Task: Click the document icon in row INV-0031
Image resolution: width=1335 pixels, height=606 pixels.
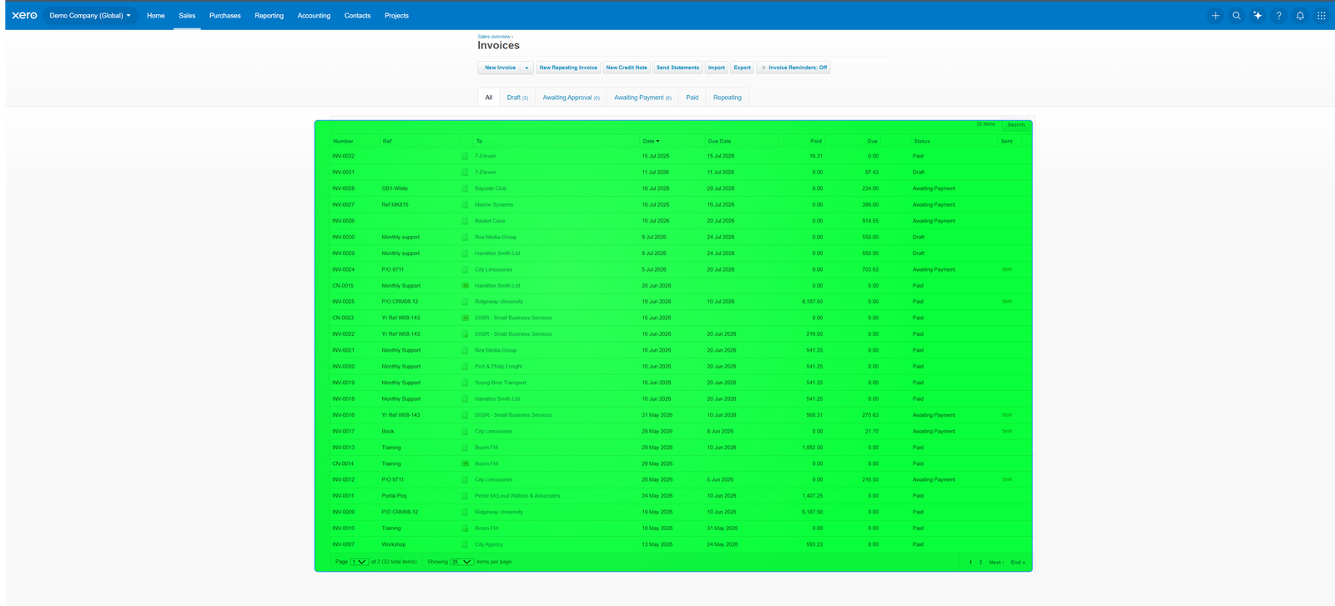Action: (x=465, y=173)
